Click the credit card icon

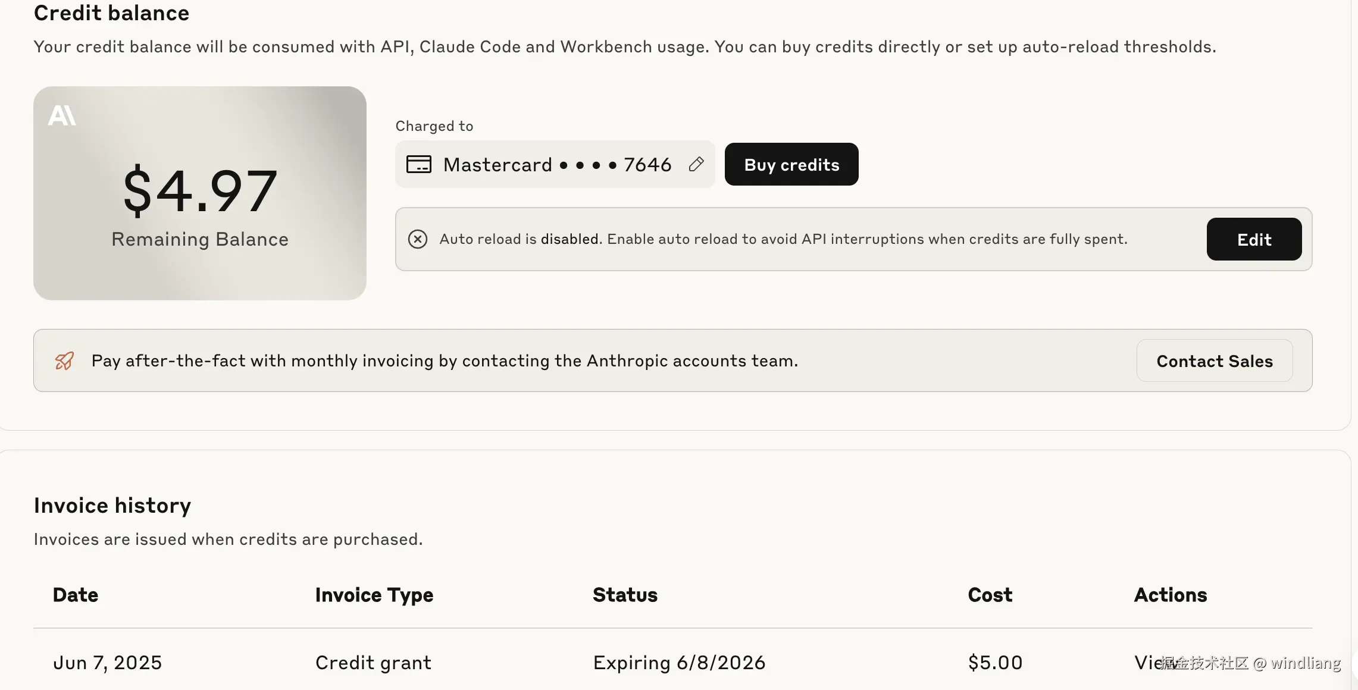tap(419, 164)
